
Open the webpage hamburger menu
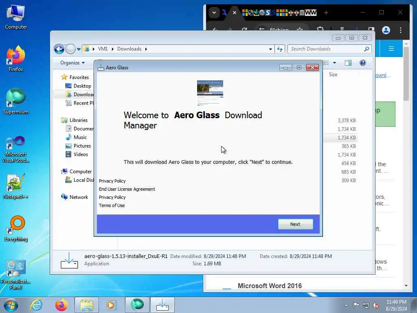point(391,49)
